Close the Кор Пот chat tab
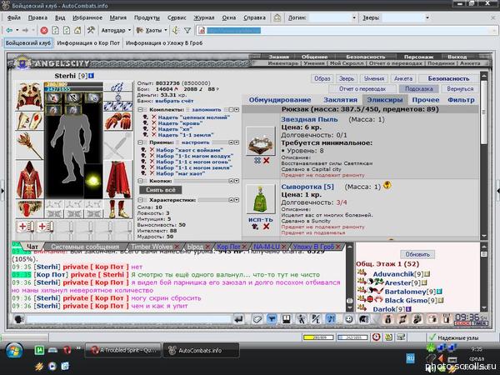 [244, 247]
